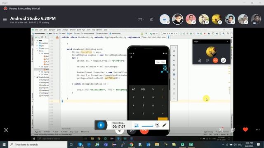This screenshot has height=148, width=264.
Task: Open emulator extended controls (three dots)
Action: pyautogui.click(x=174, y=98)
